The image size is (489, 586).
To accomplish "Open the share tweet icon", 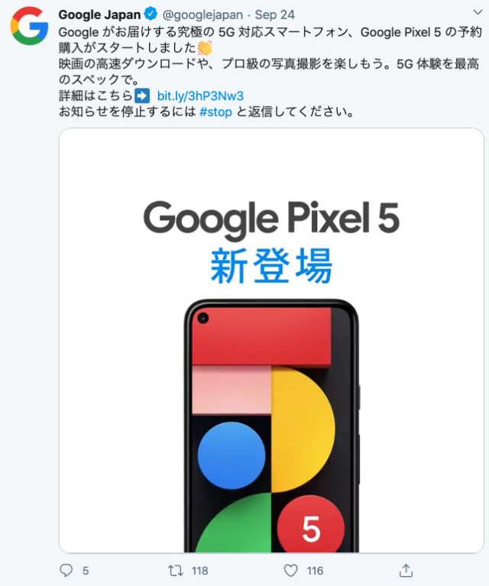I will tap(406, 570).
